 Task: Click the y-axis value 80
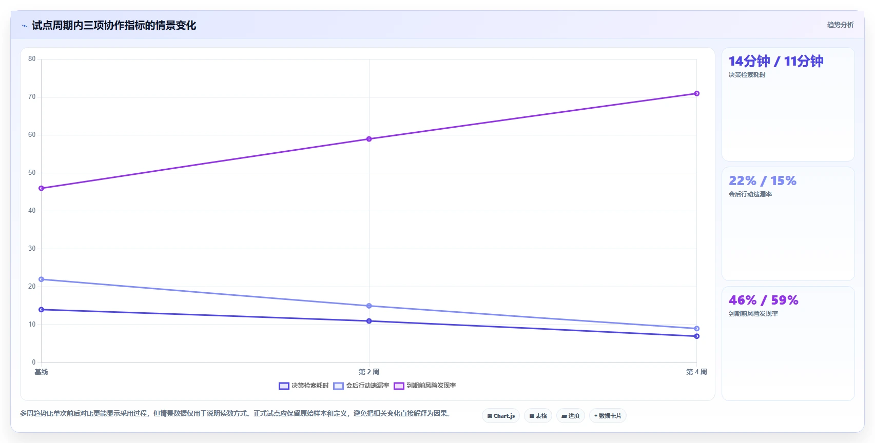pyautogui.click(x=32, y=59)
